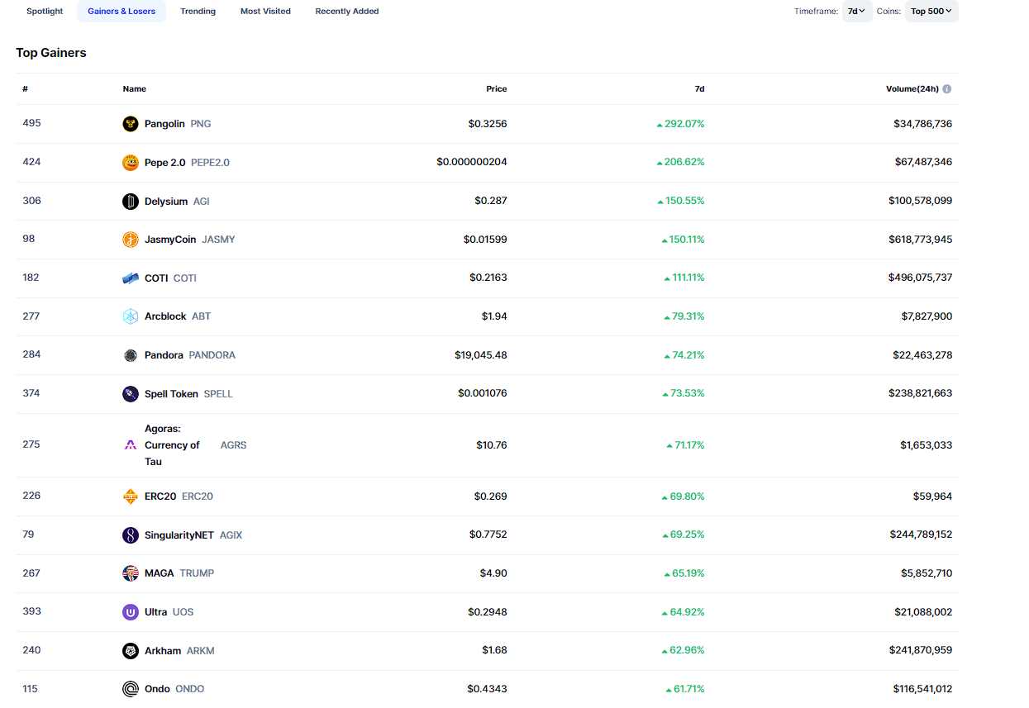
Task: Click the JasmyCoin orange logo icon
Action: tap(130, 240)
